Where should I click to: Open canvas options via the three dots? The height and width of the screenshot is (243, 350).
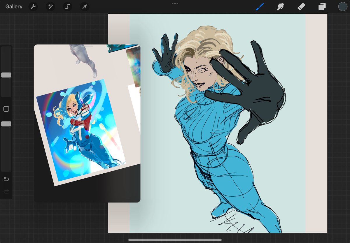[175, 3]
